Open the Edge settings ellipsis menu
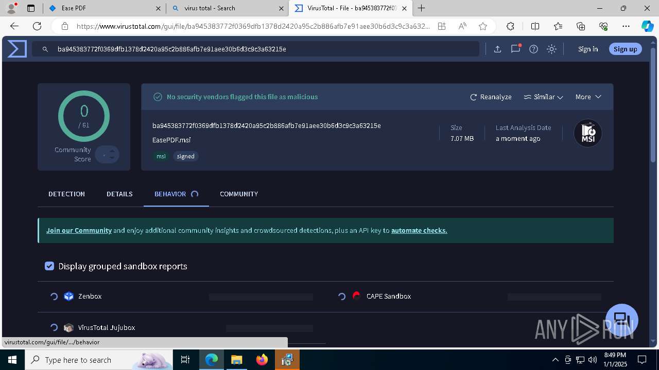Image resolution: width=659 pixels, height=370 pixels. (626, 26)
